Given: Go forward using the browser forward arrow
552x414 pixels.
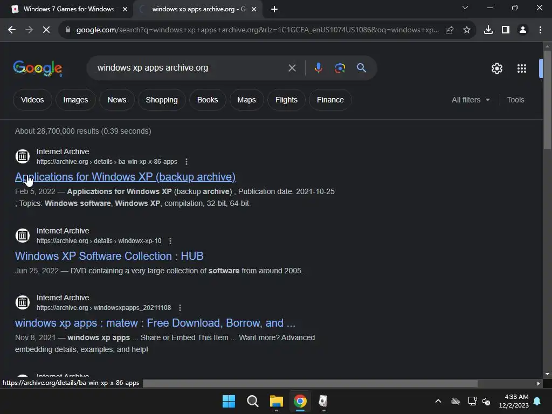Looking at the screenshot, I should pos(29,30).
